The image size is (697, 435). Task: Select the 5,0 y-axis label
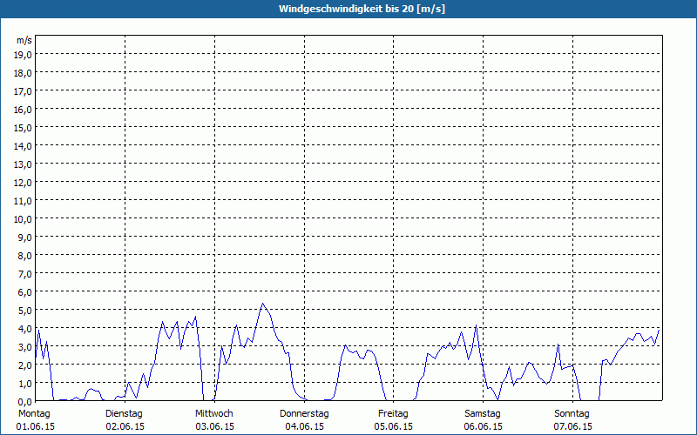tap(26, 311)
